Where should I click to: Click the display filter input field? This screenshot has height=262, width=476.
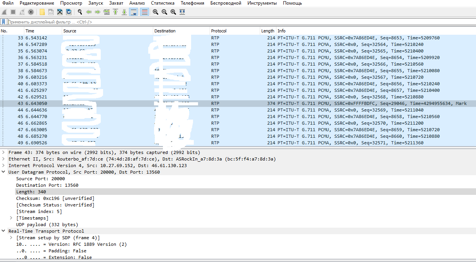(x=232, y=22)
